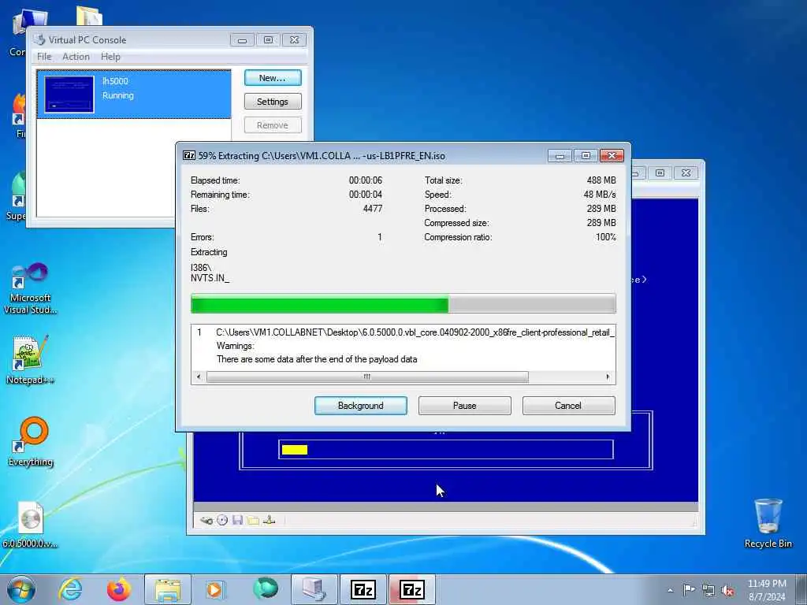Open Windows Media Player from the taskbar
This screenshot has width=807, height=605.
coord(214,589)
